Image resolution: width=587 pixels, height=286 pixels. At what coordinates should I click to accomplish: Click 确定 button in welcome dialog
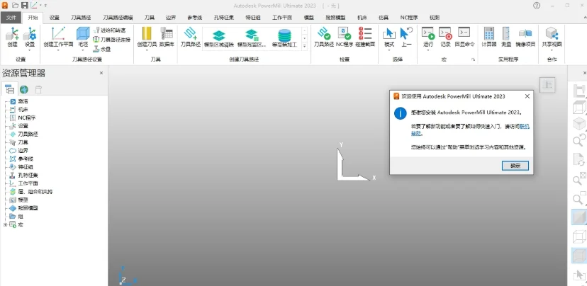515,166
